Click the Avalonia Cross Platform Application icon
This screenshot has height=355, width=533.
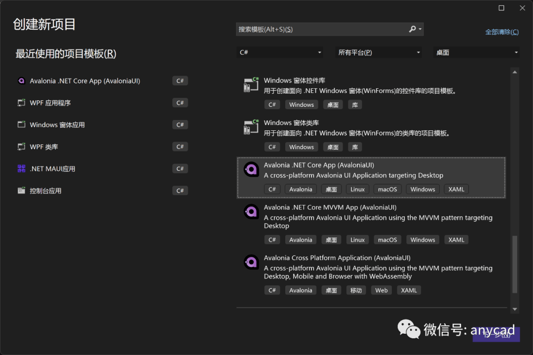click(251, 262)
